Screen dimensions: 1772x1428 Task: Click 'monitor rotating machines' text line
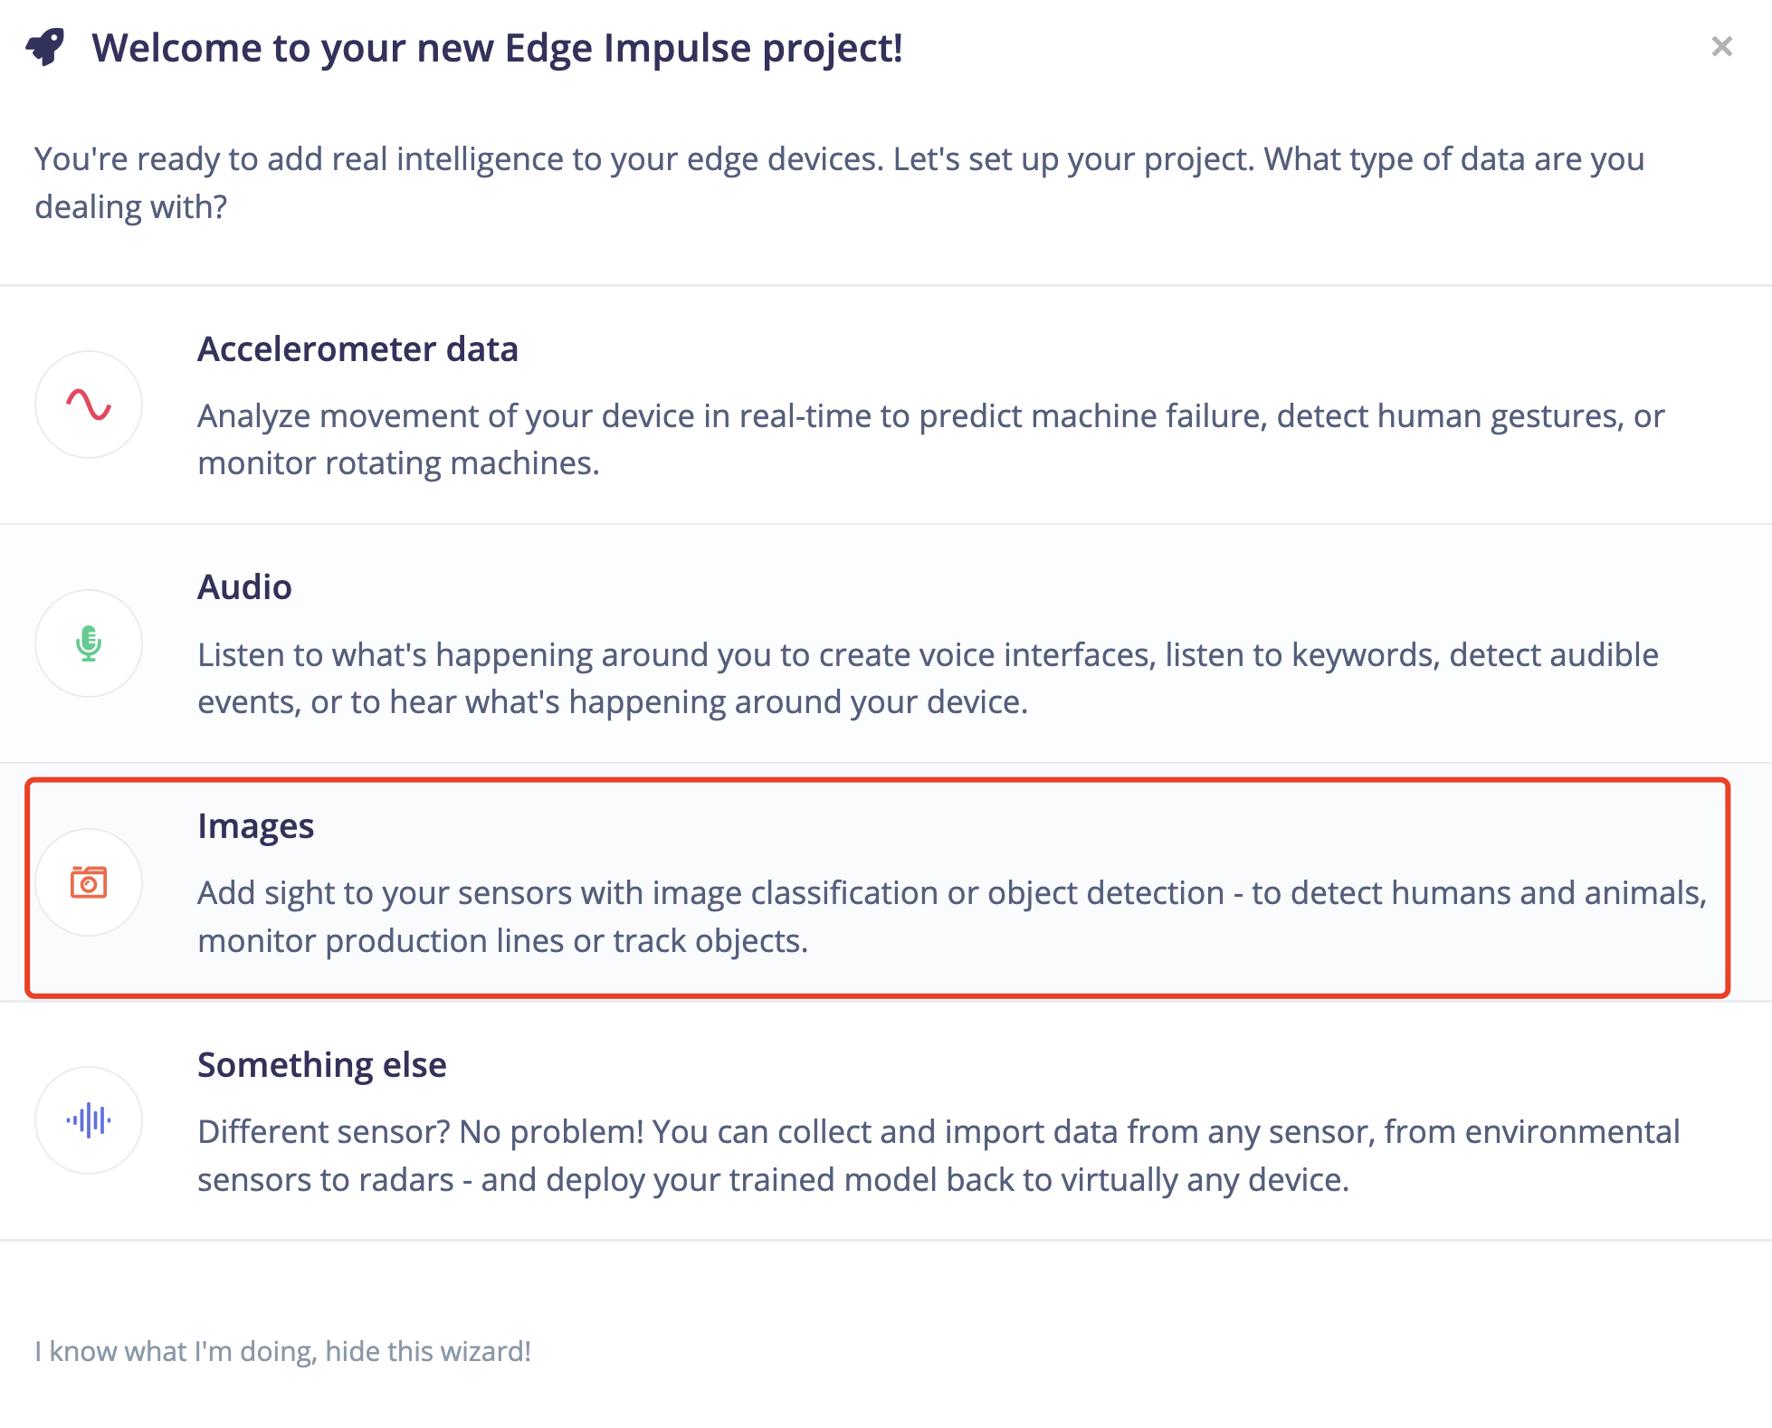[x=398, y=463]
